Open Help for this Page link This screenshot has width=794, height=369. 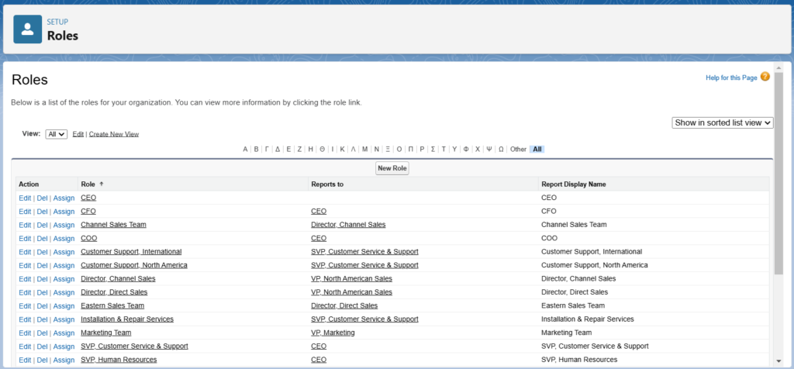coord(731,78)
